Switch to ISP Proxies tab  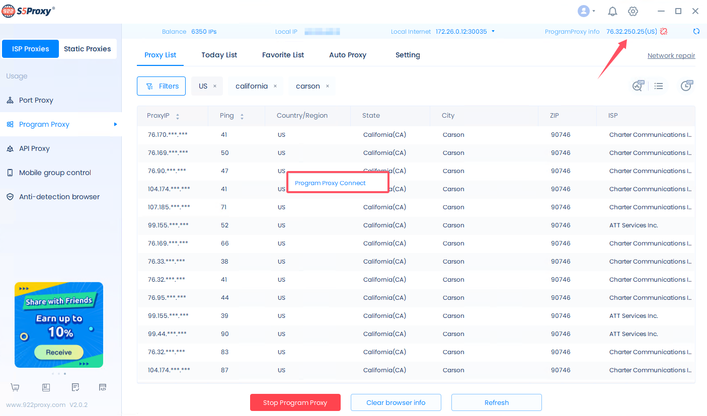coord(31,49)
